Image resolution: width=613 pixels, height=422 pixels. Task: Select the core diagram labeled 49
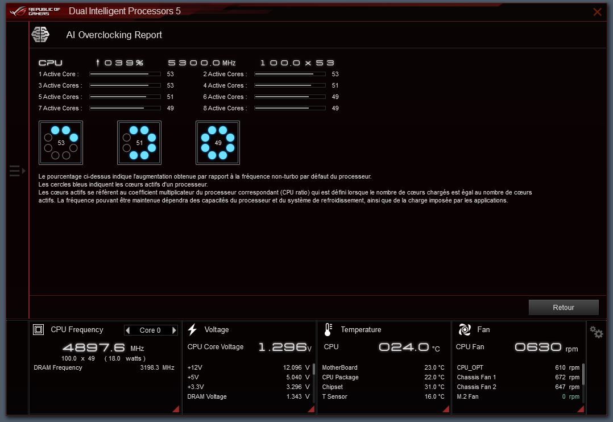coord(218,143)
